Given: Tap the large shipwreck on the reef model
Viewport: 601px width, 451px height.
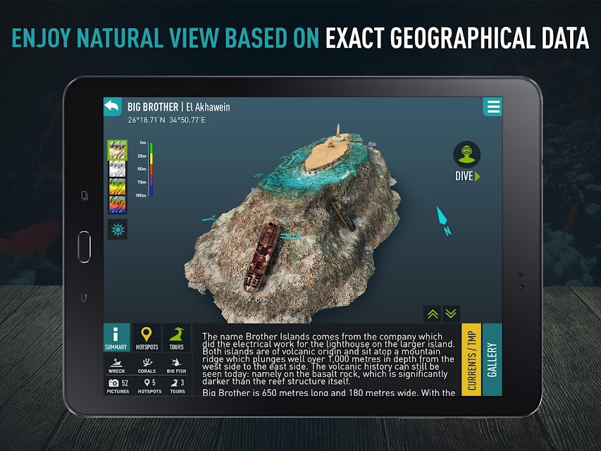Looking at the screenshot, I should (x=262, y=258).
